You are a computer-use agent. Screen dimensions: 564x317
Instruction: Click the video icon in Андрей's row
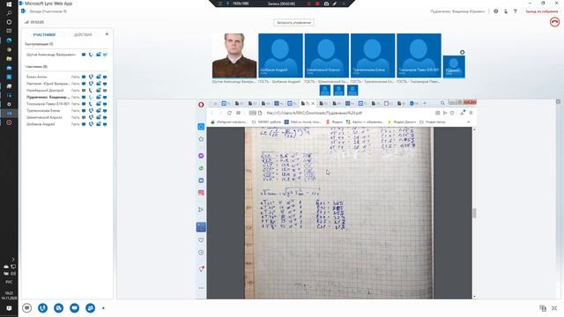click(x=98, y=124)
